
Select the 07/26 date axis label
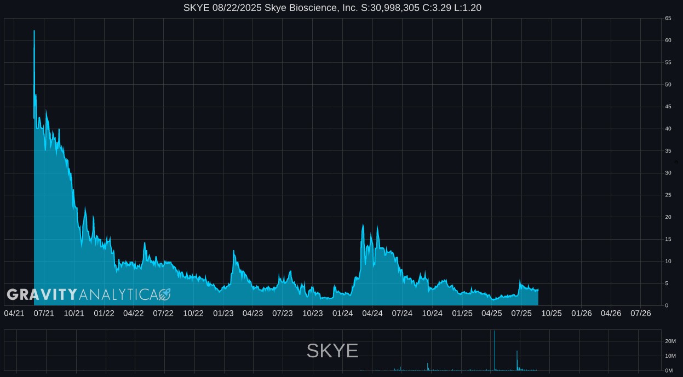pyautogui.click(x=641, y=313)
